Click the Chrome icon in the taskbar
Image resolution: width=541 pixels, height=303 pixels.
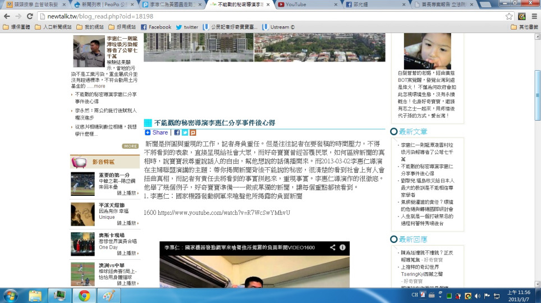click(x=84, y=296)
